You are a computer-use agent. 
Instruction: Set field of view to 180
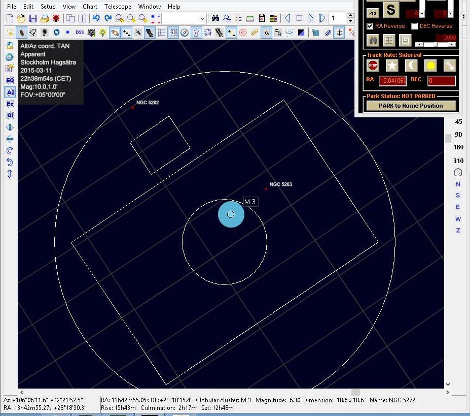[458, 147]
